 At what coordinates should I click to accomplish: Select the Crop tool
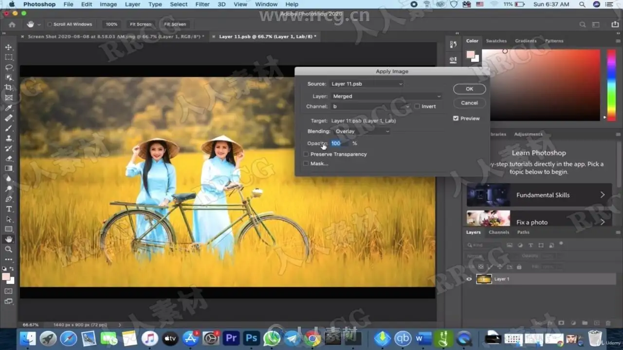tap(9, 87)
